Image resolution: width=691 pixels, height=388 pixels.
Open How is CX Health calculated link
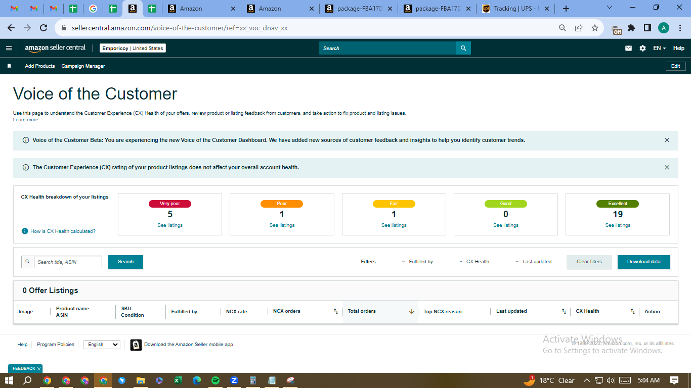coord(63,231)
